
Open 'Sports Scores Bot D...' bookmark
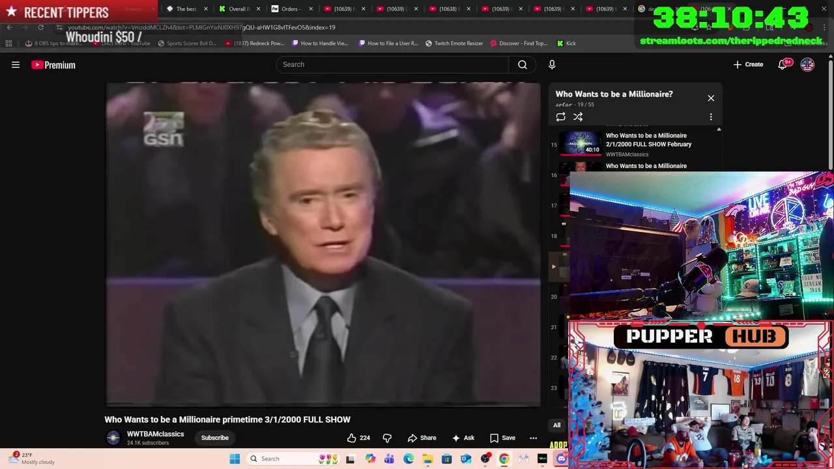[x=186, y=44]
